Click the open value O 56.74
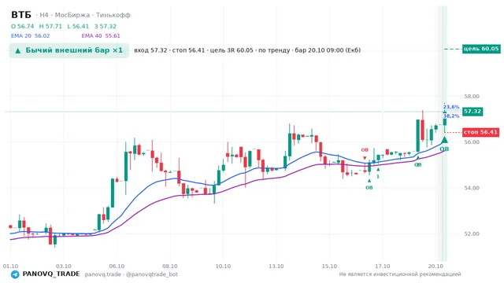Screen dimensions: 504x283 coord(22,26)
